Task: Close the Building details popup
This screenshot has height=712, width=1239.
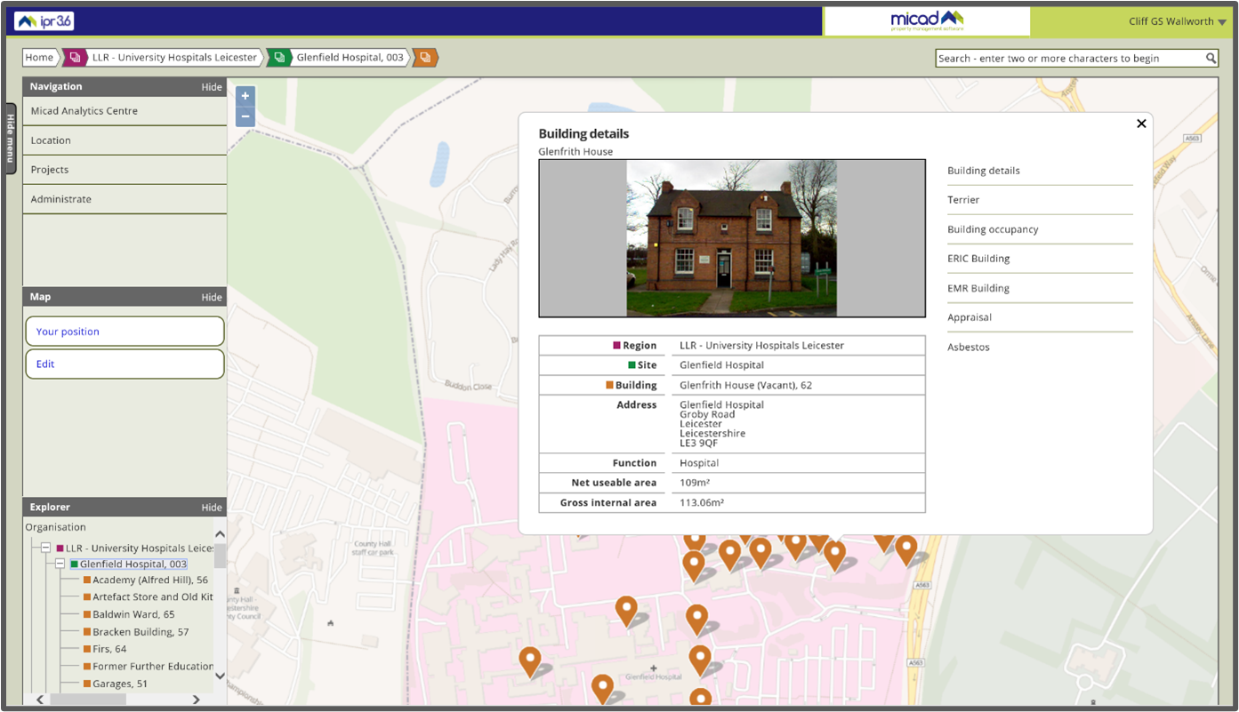Action: tap(1141, 124)
